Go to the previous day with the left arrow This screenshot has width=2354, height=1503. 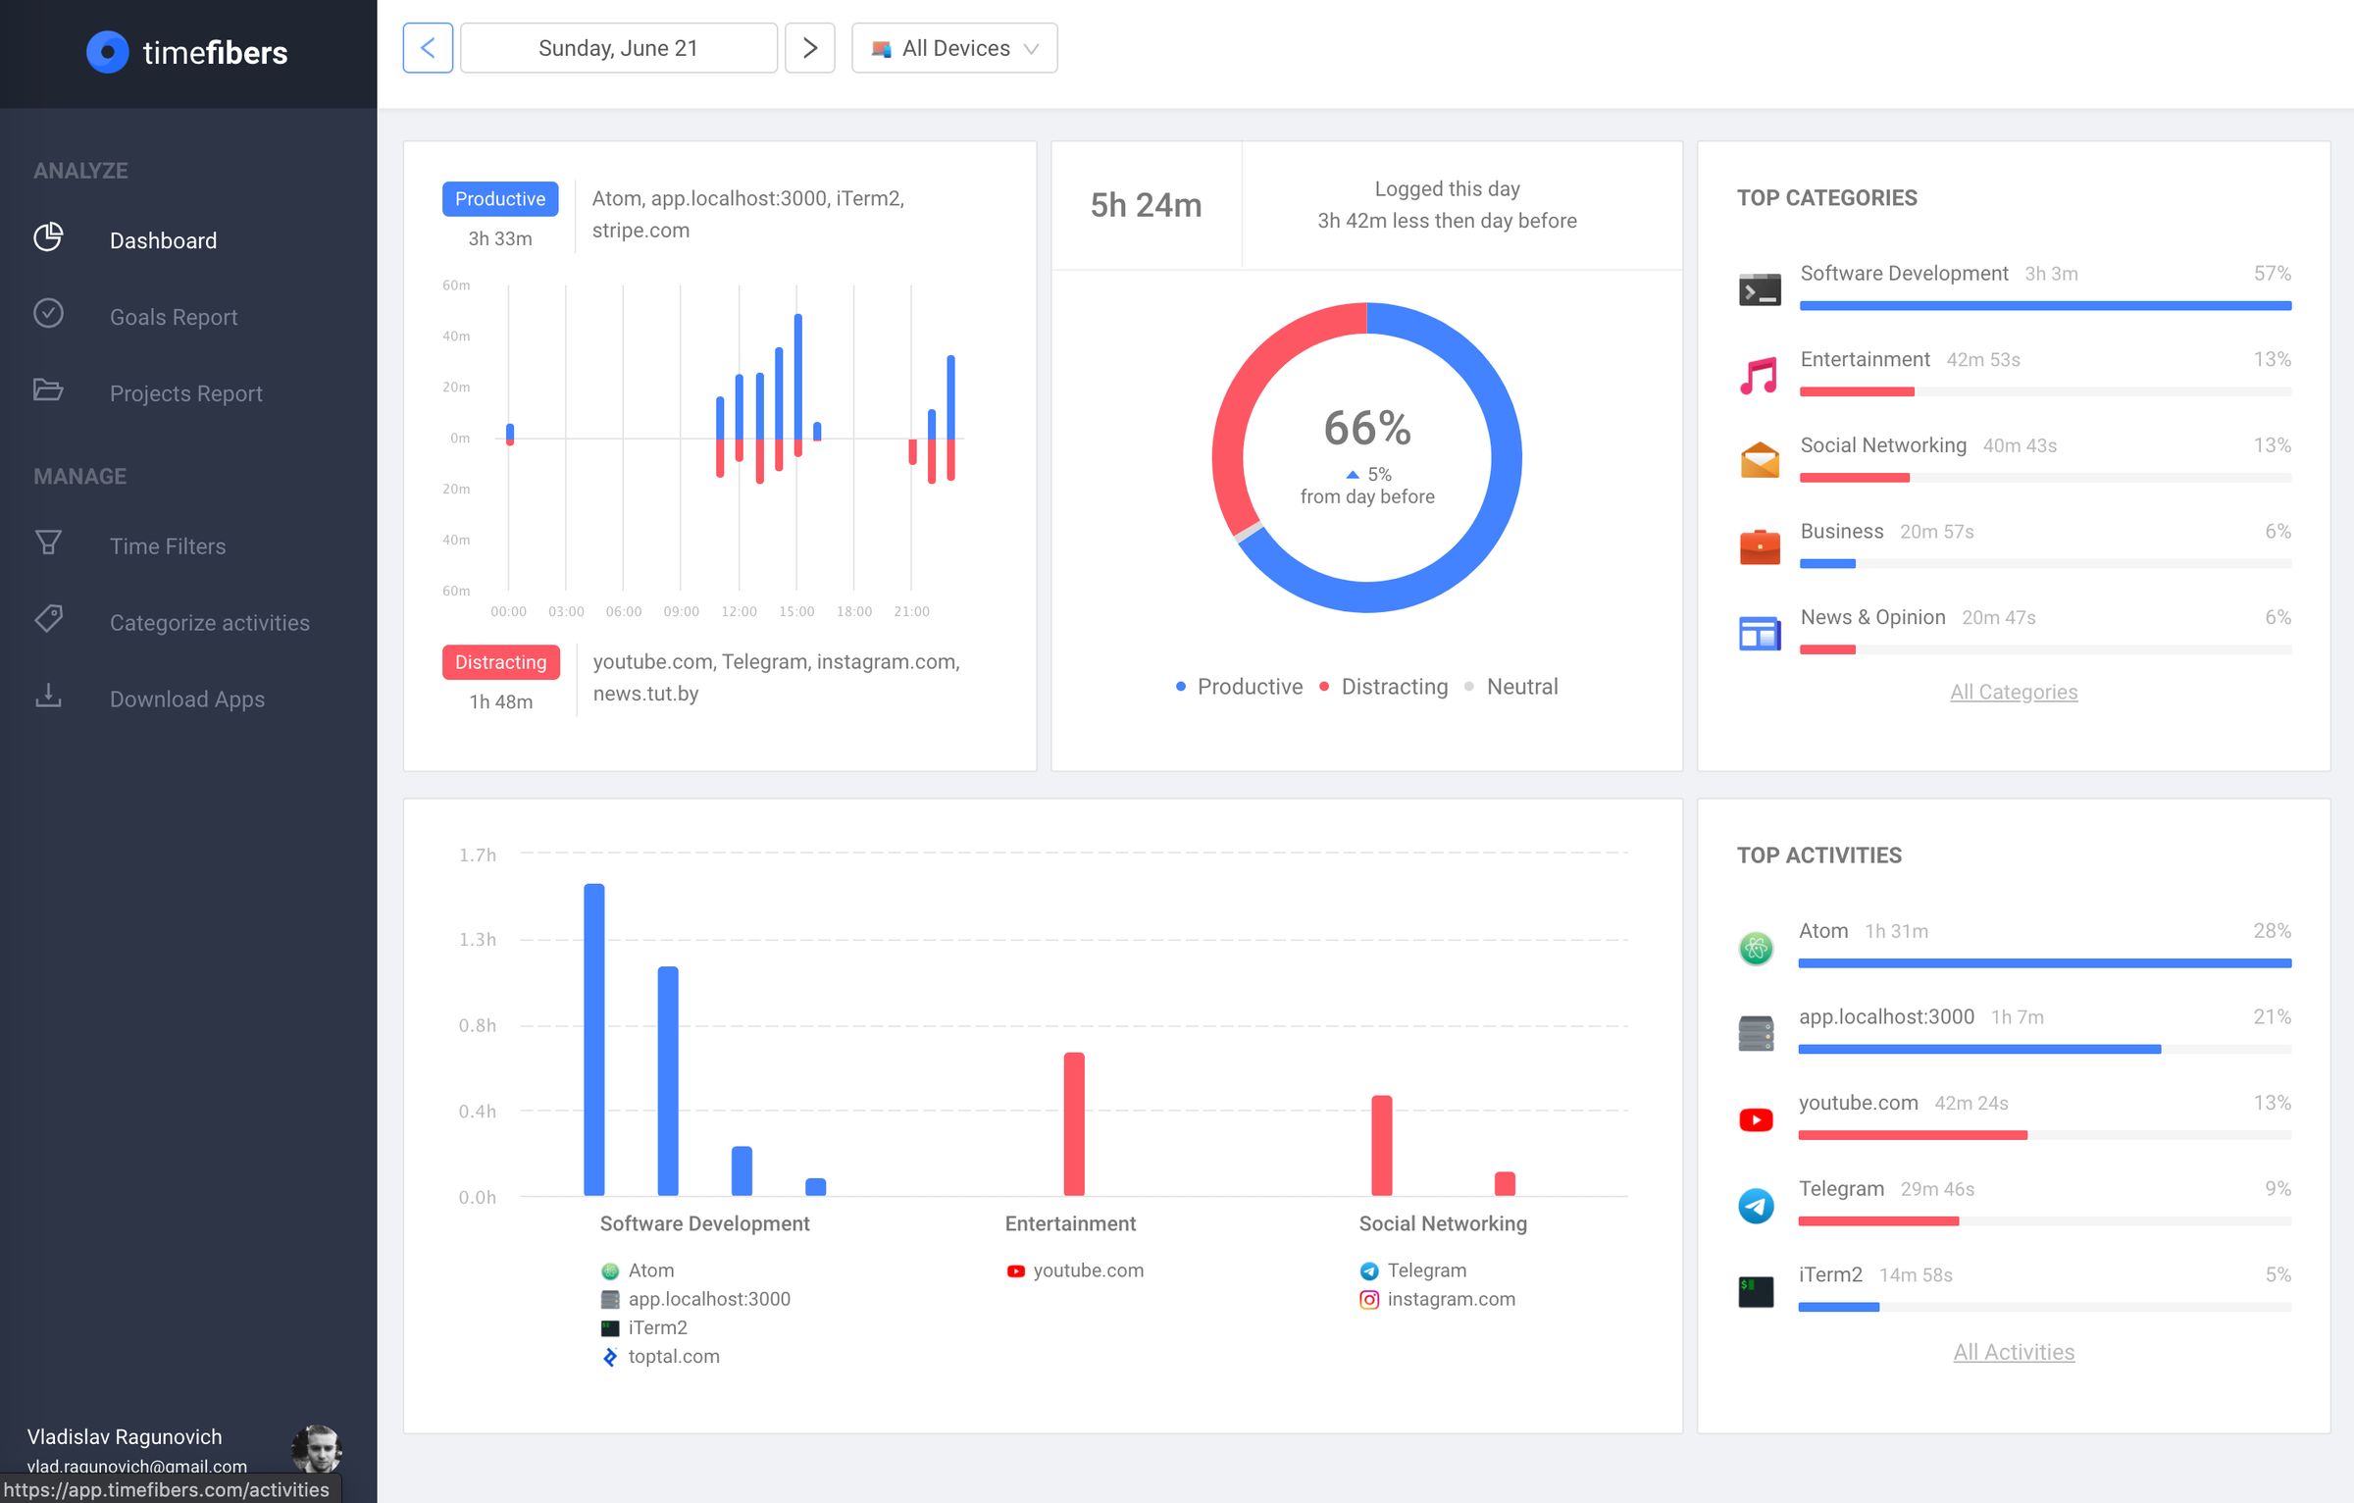click(x=427, y=47)
